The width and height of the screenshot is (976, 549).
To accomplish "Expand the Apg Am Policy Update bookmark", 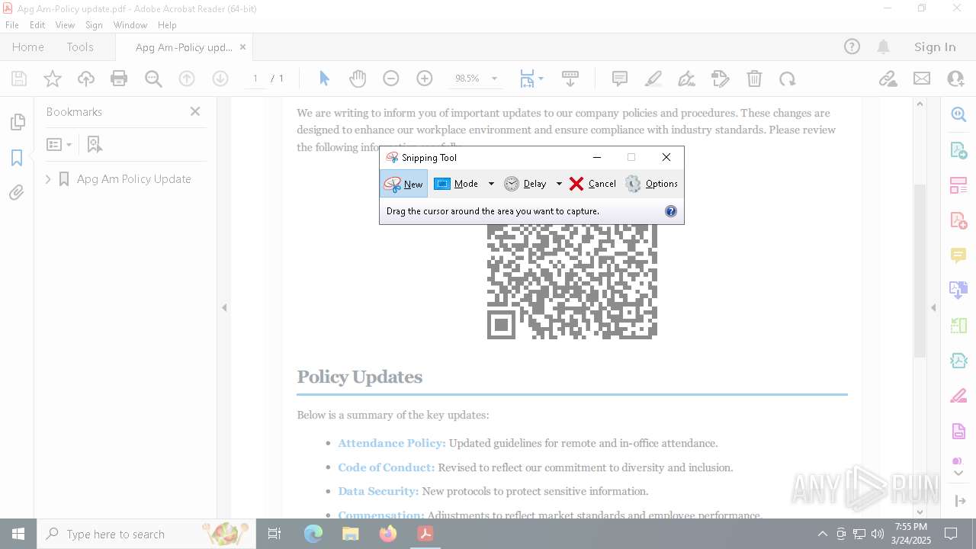I will [48, 179].
